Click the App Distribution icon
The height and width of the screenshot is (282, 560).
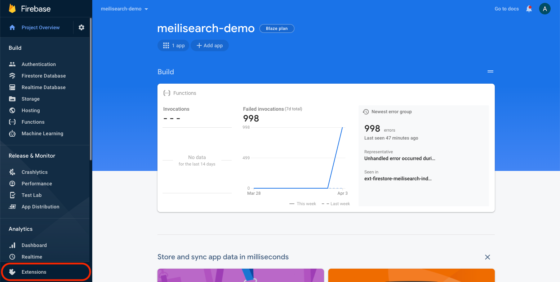click(x=12, y=207)
